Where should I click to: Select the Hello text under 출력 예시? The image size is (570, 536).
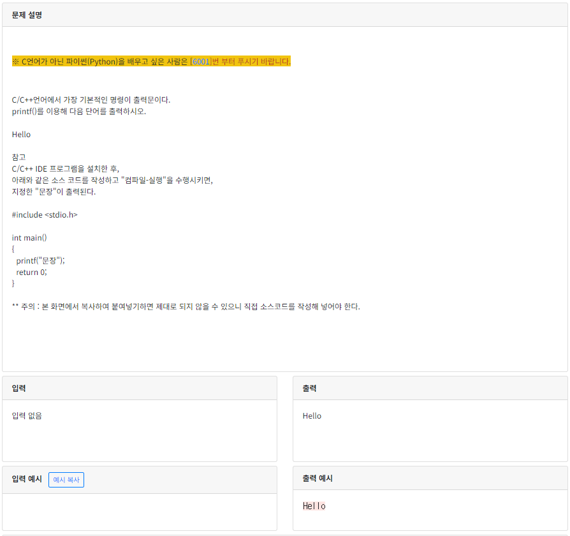click(x=314, y=506)
